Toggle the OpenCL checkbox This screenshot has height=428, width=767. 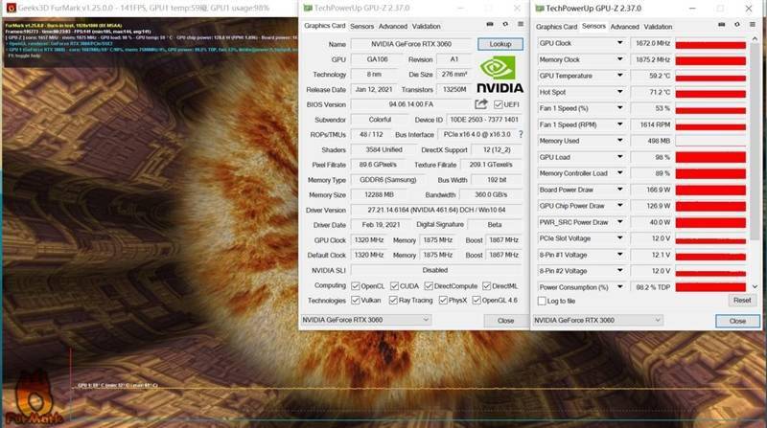pyautogui.click(x=356, y=286)
